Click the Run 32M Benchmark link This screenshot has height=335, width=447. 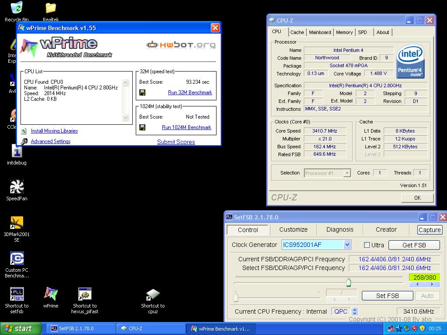point(190,92)
